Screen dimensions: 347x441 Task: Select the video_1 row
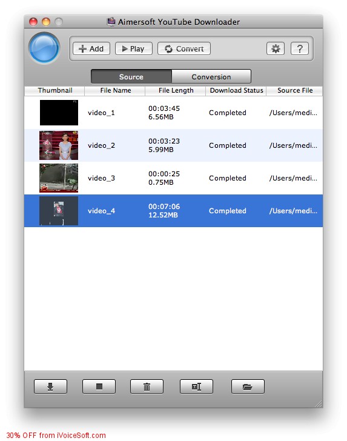(x=173, y=113)
